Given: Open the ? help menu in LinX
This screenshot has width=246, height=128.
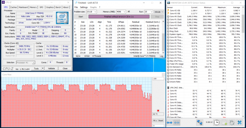Looking at the screenshot, I should click(x=100, y=7).
